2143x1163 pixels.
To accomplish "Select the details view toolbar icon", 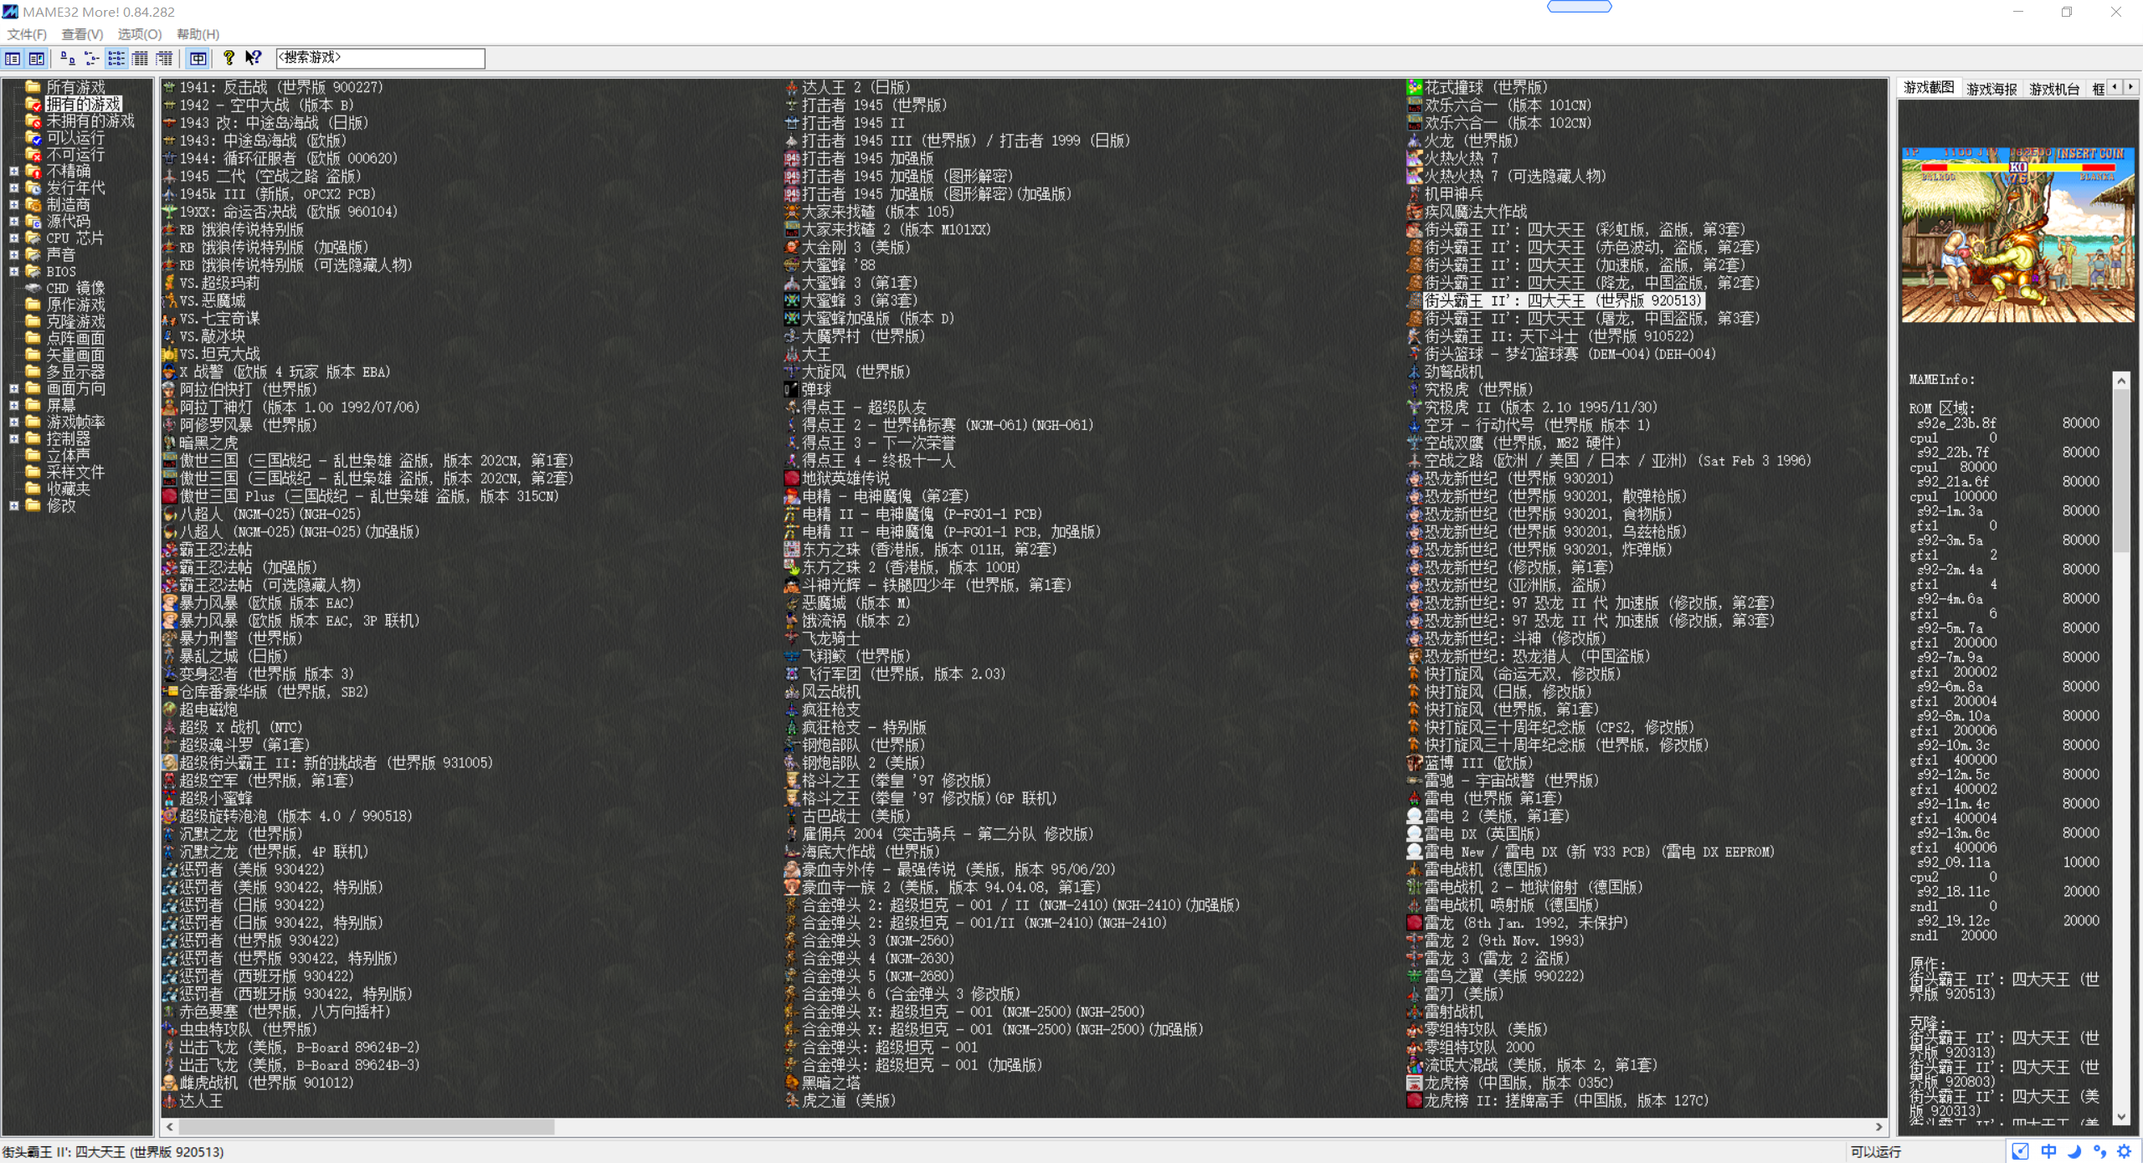I will 141,58.
